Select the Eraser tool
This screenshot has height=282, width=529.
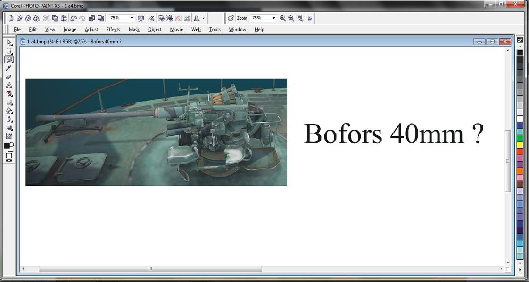8,77
